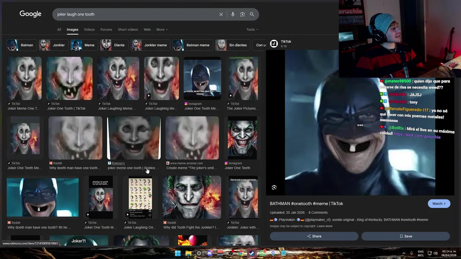Click the Share button
This screenshot has height=259, width=461.
click(314, 236)
